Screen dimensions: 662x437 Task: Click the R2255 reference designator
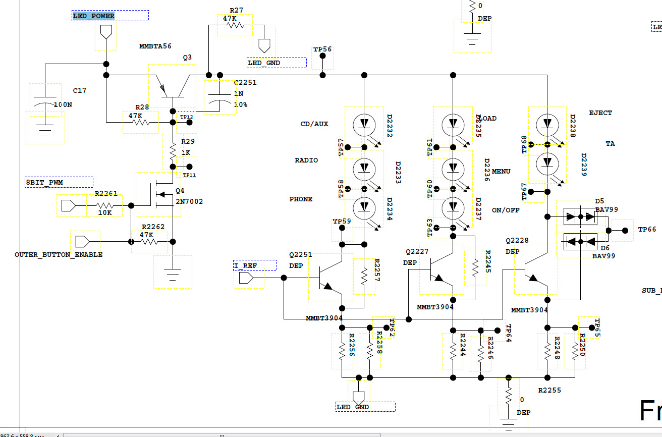[x=549, y=391]
